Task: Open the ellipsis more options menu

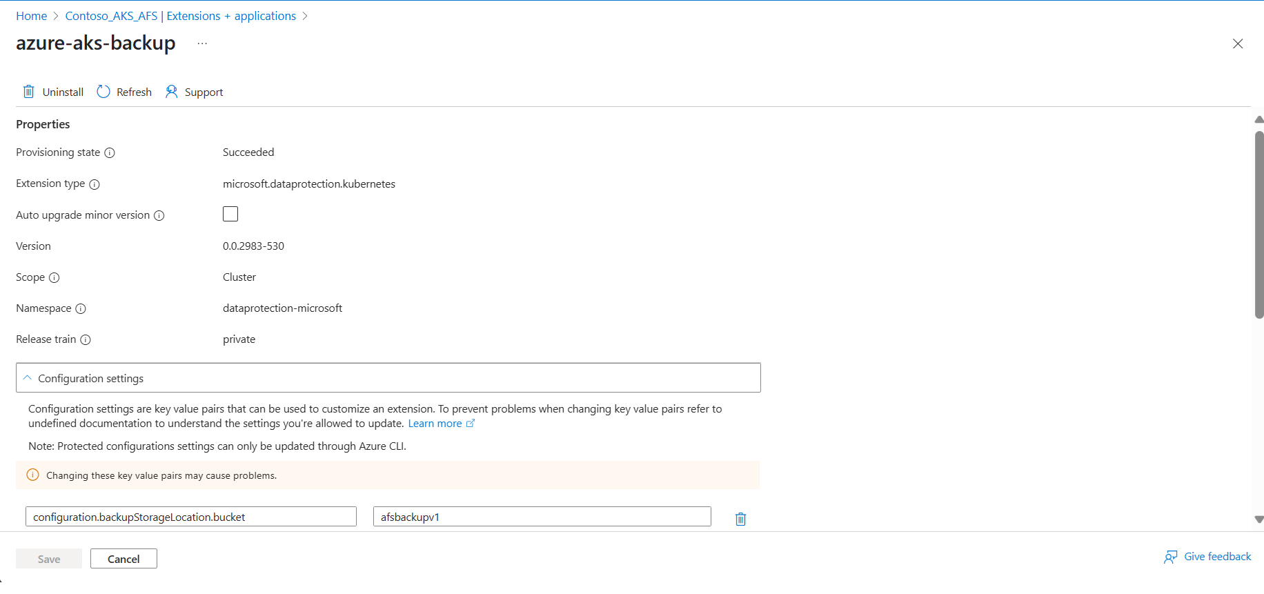Action: pyautogui.click(x=202, y=43)
